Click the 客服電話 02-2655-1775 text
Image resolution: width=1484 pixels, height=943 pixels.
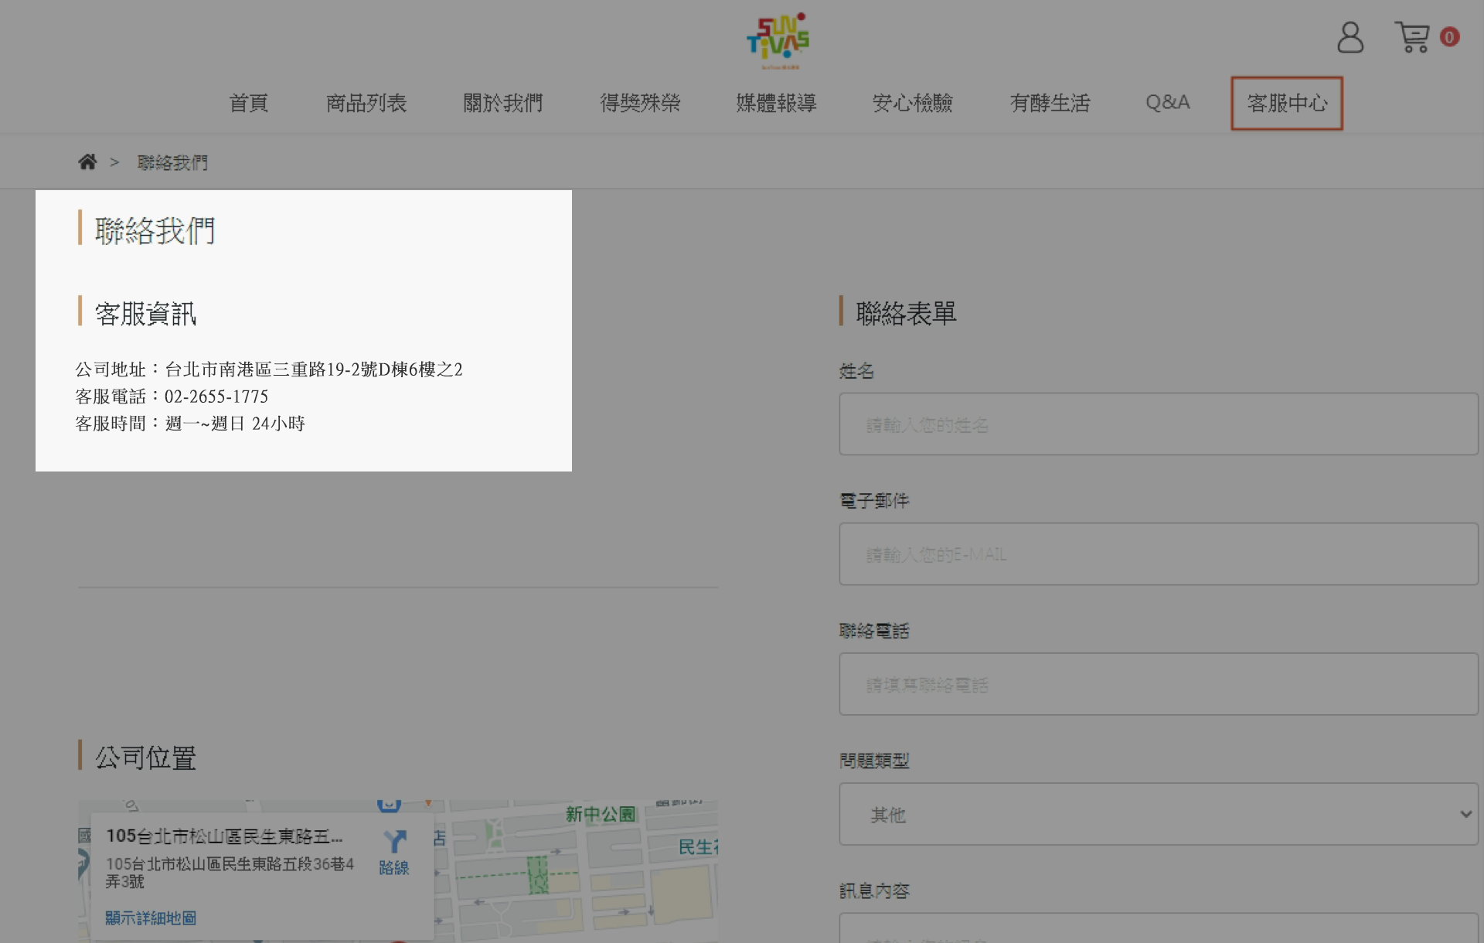(x=172, y=397)
